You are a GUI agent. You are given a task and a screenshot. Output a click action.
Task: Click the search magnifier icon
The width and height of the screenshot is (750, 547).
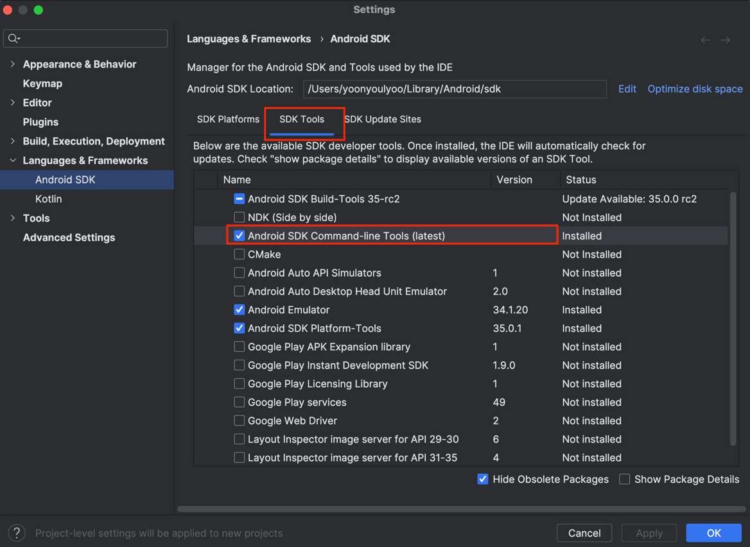(13, 39)
